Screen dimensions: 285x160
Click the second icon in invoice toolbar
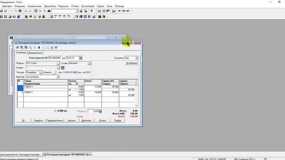click(22, 48)
